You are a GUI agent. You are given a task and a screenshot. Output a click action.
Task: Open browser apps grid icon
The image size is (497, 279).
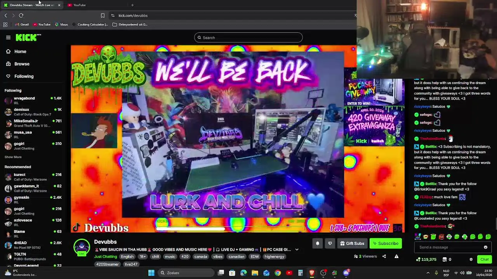5,24
